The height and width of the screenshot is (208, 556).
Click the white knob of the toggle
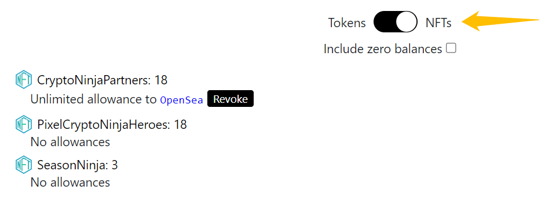(407, 22)
